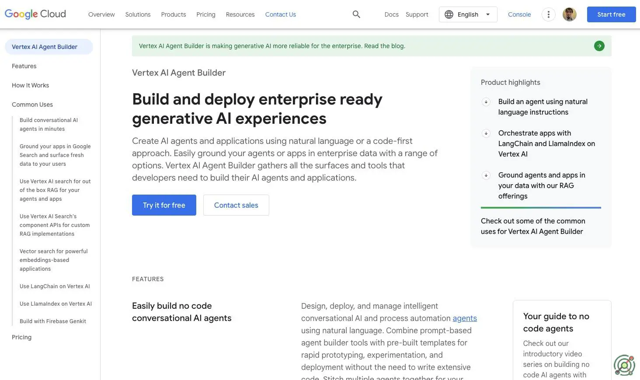
Task: Click the 'Your guide to no code agents' card
Action: (562, 340)
